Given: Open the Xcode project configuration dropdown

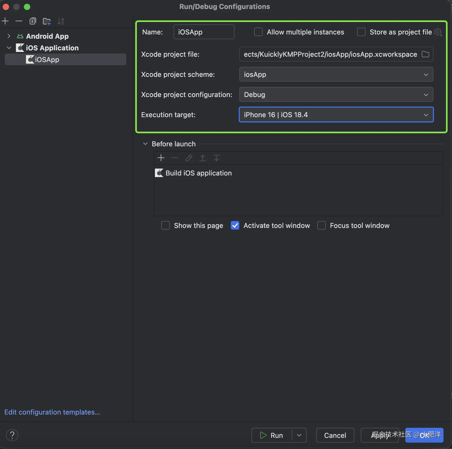Looking at the screenshot, I should tap(336, 95).
